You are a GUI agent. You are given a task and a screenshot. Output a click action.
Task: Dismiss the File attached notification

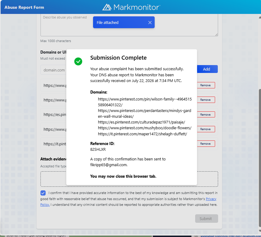click(x=150, y=22)
